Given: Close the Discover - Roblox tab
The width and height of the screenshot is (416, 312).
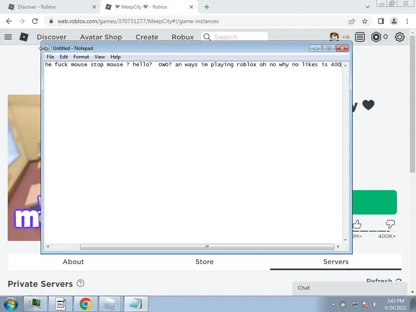Looking at the screenshot, I should (x=94, y=7).
